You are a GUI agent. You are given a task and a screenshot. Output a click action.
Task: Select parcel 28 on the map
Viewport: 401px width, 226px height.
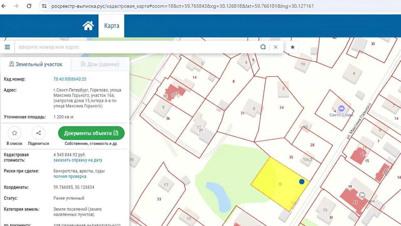(x=312, y=145)
